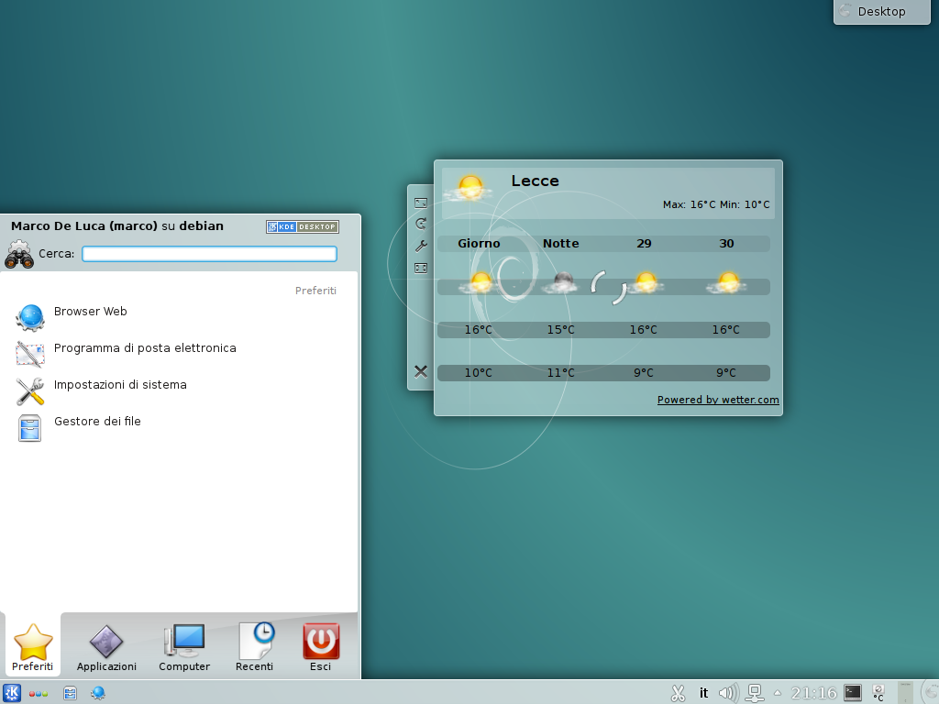Open Impostazioni di sistema
This screenshot has width=939, height=704.
[x=119, y=384]
